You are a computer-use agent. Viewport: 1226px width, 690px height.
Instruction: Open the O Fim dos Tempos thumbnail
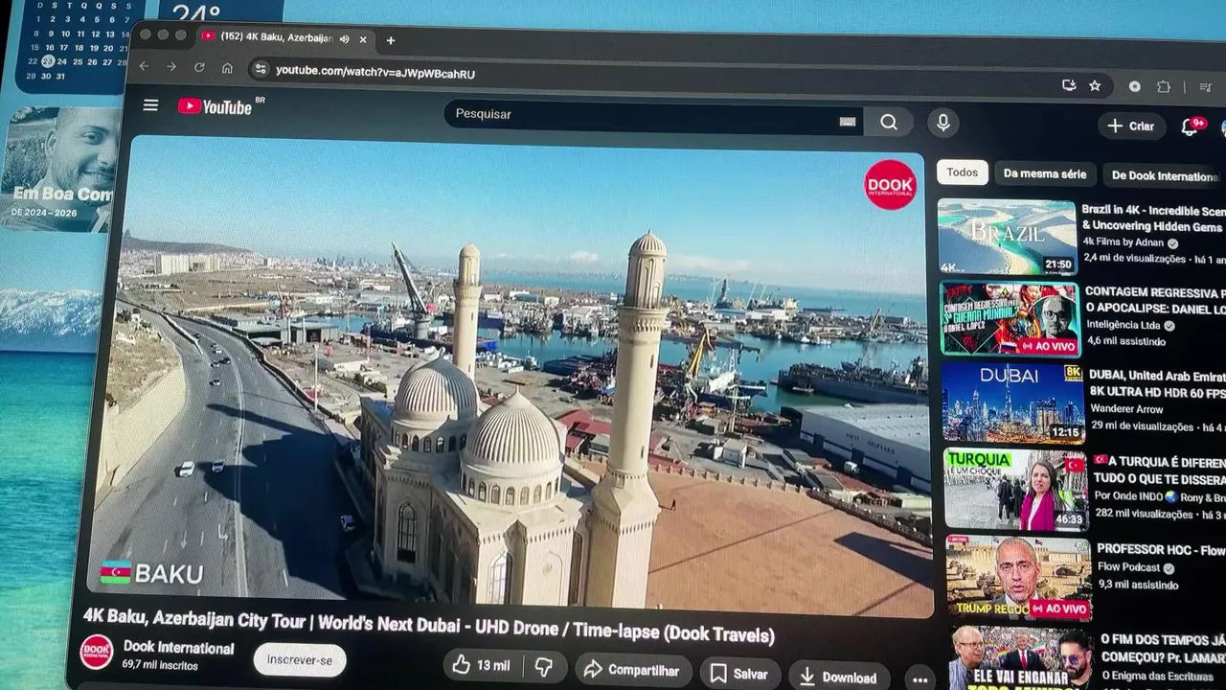[x=1022, y=657]
